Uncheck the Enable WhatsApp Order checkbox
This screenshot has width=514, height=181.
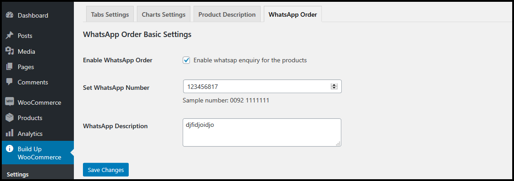[186, 60]
